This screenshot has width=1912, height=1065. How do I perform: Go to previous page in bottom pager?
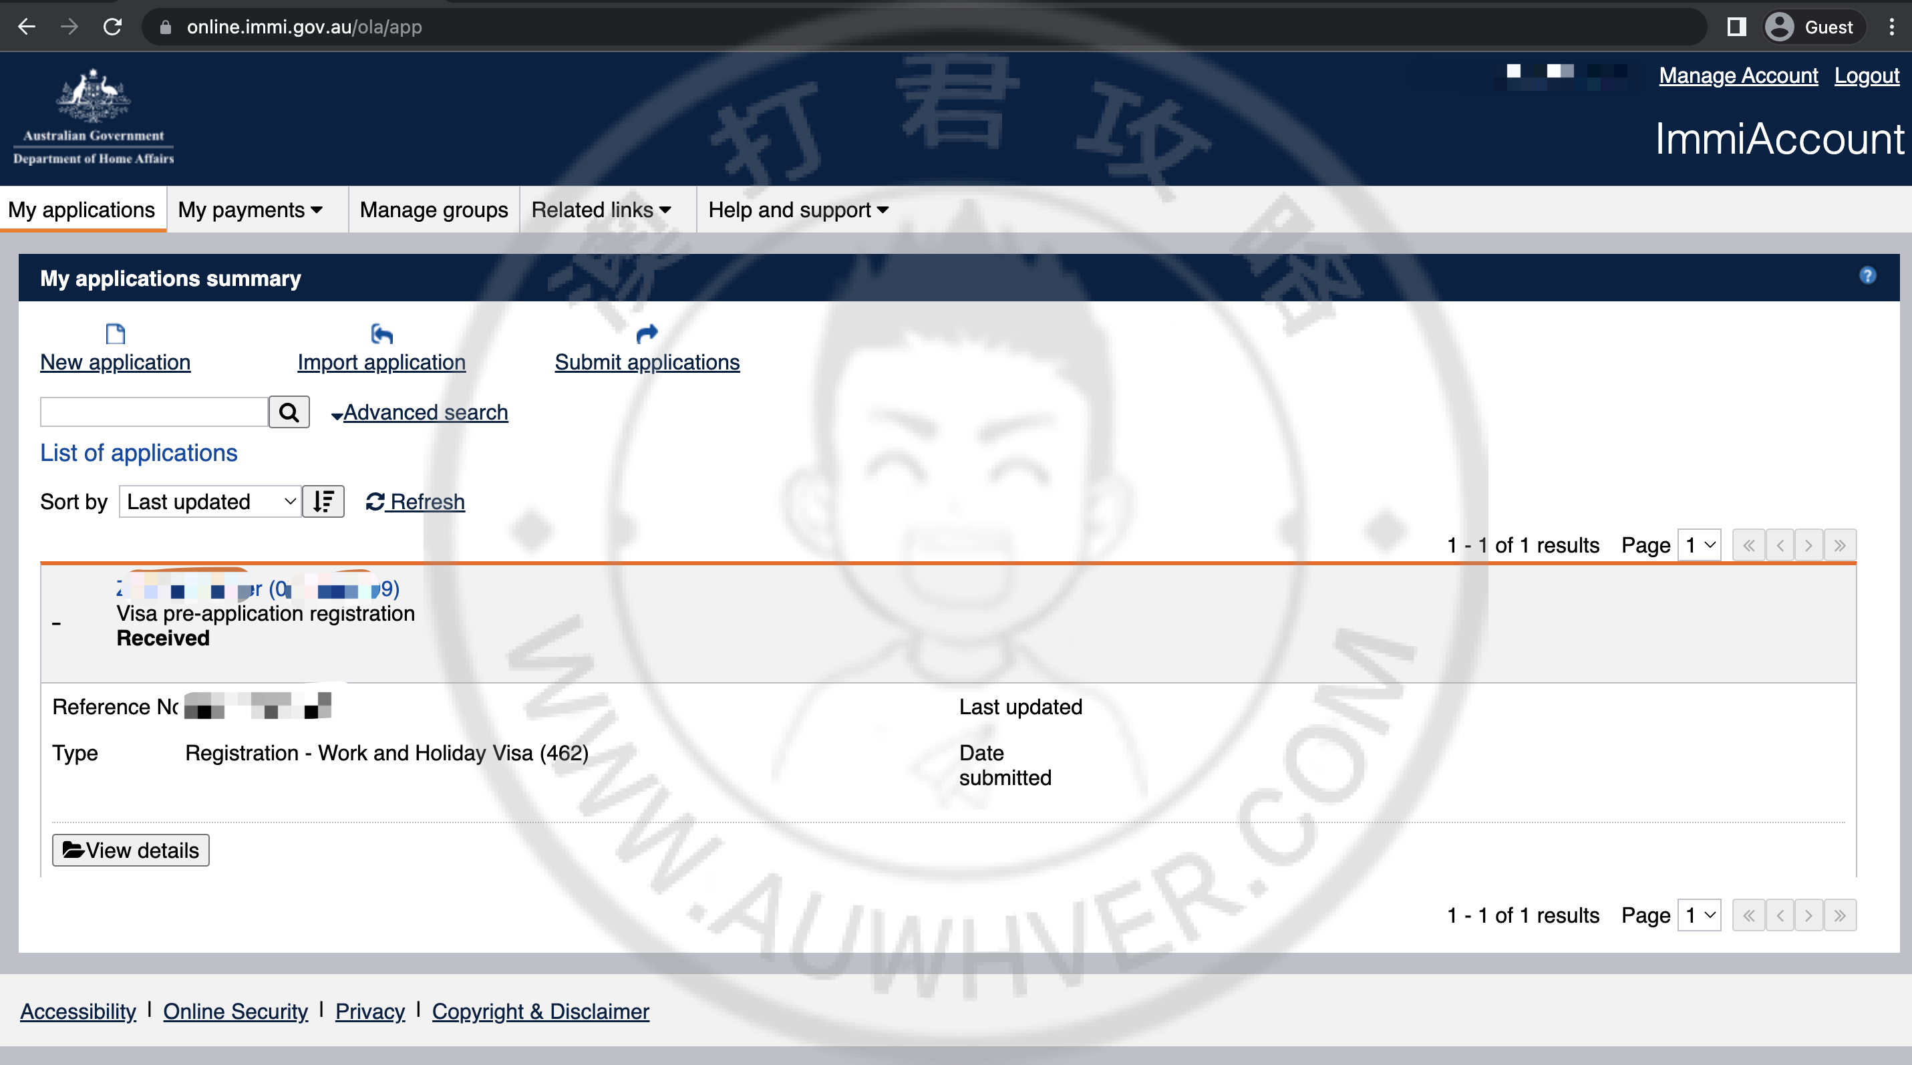pyautogui.click(x=1780, y=915)
